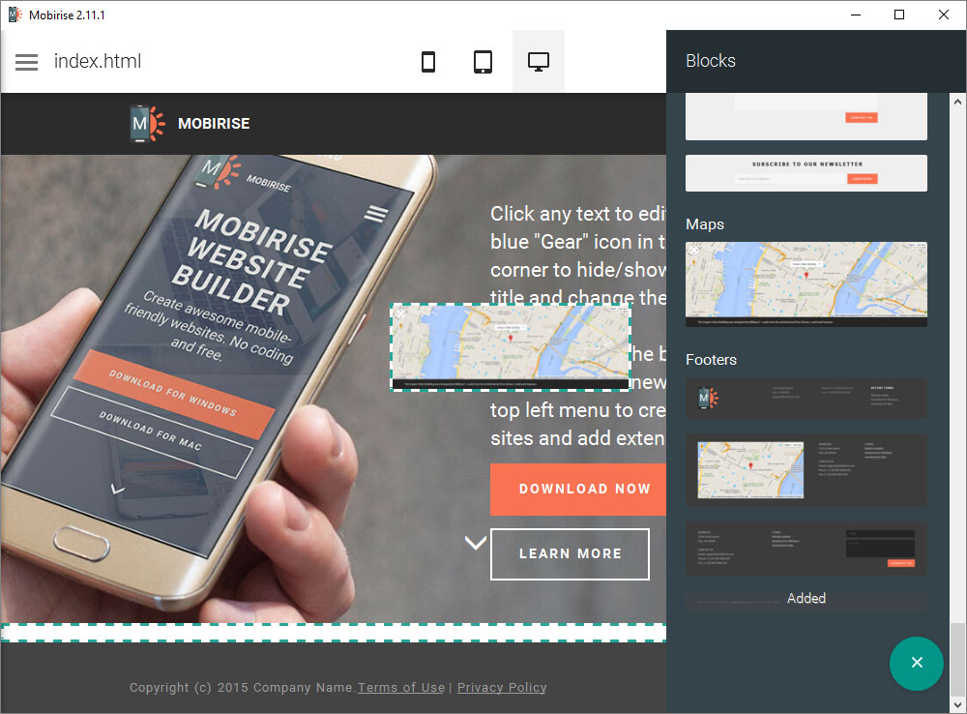Open the Privacy Policy link
The width and height of the screenshot is (967, 714).
click(501, 688)
